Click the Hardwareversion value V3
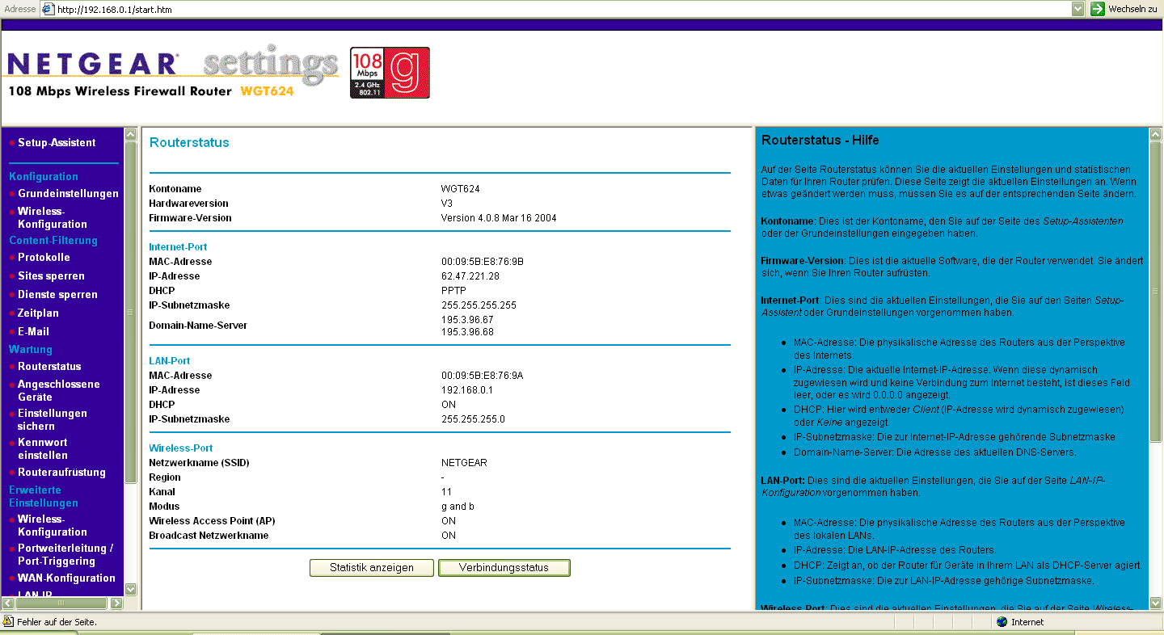 (x=447, y=204)
